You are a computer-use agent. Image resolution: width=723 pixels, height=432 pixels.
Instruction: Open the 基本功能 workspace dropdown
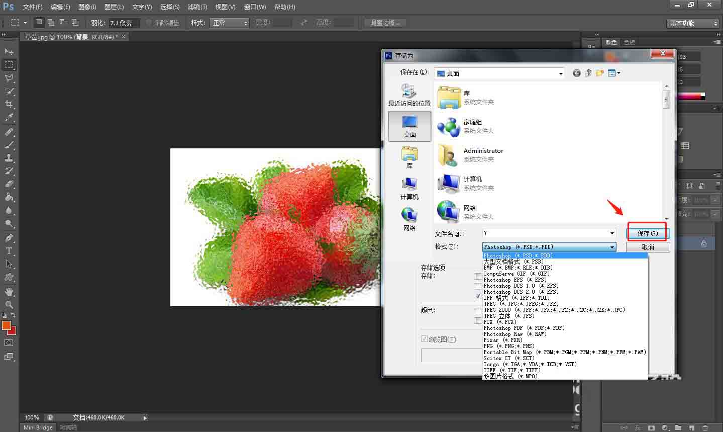(693, 23)
